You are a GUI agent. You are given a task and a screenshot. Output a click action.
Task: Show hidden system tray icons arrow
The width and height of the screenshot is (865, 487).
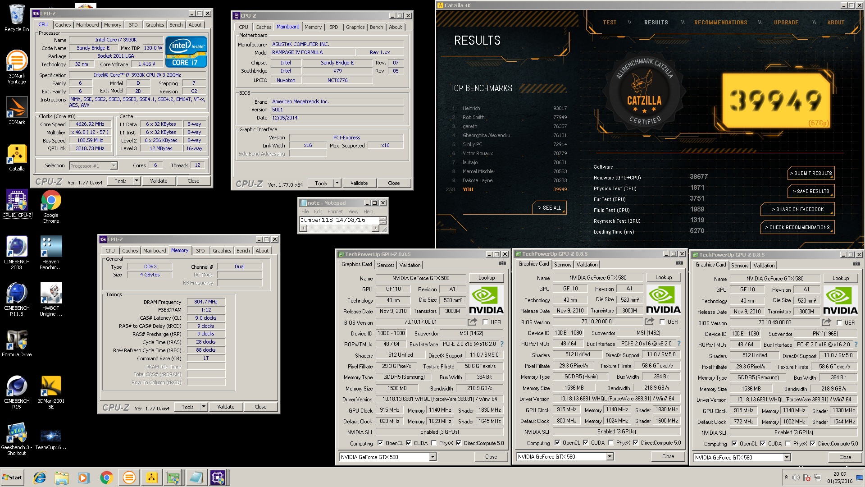pyautogui.click(x=786, y=477)
